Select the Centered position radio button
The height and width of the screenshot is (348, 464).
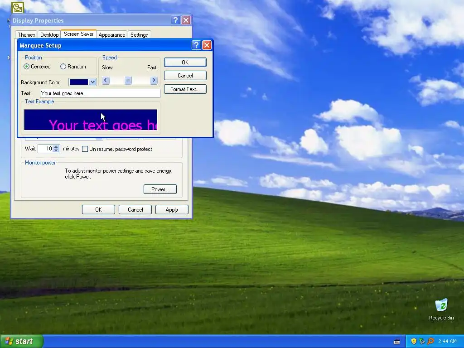27,67
